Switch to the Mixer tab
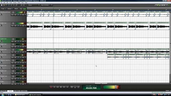Screen dimensions: 171x96 click(x=17, y=91)
